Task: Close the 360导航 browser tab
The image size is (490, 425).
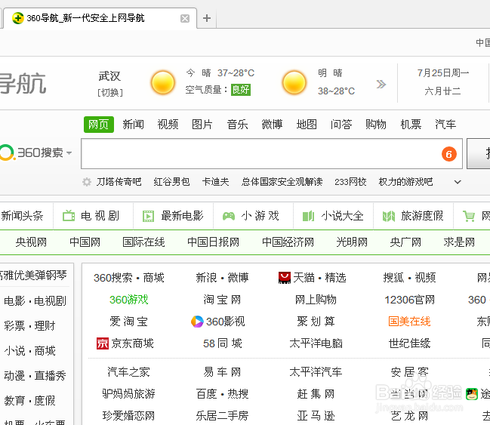Action: click(185, 18)
